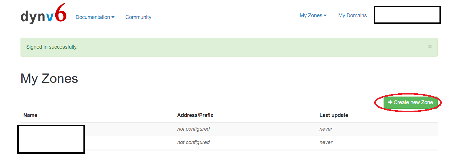Click the Last update column header
The height and width of the screenshot is (161, 455).
pos(333,115)
